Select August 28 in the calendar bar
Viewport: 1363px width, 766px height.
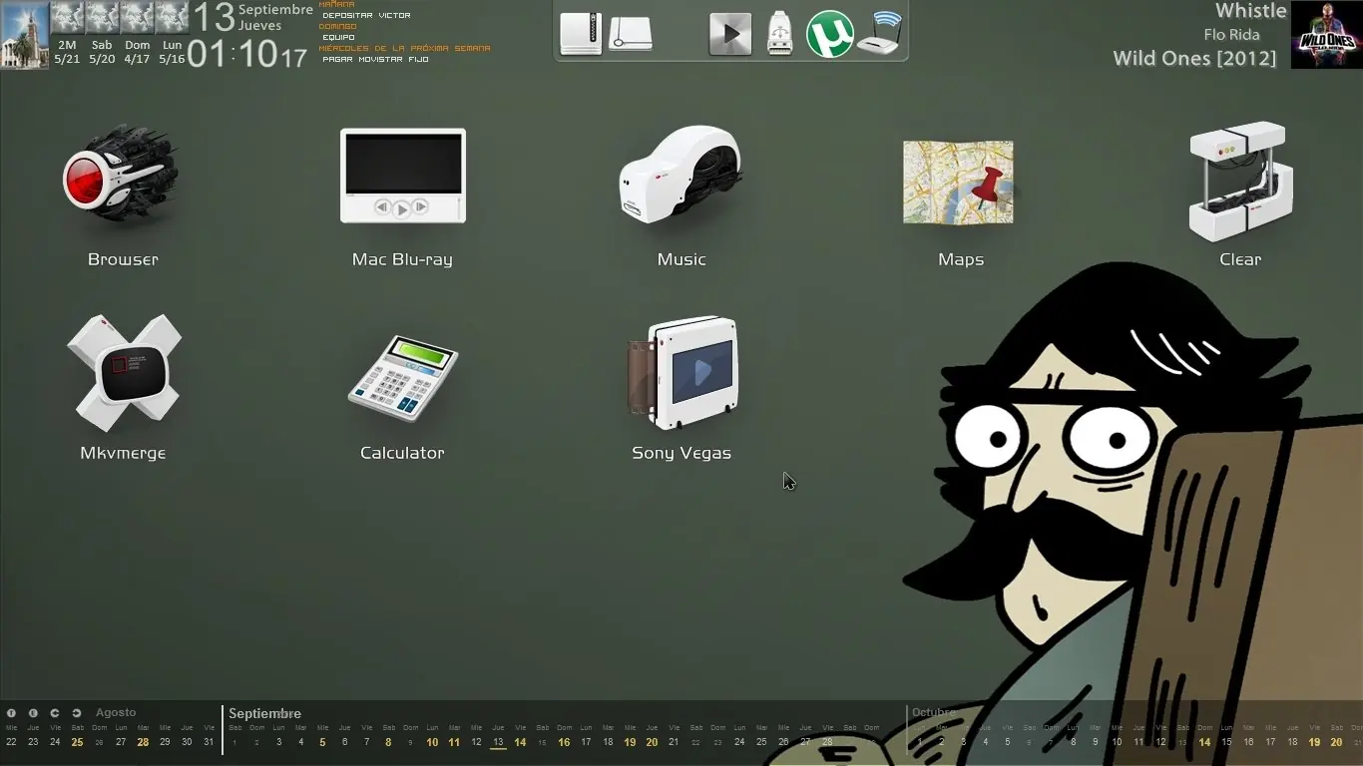click(x=143, y=742)
